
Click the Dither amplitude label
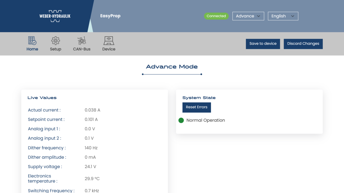[47, 157]
